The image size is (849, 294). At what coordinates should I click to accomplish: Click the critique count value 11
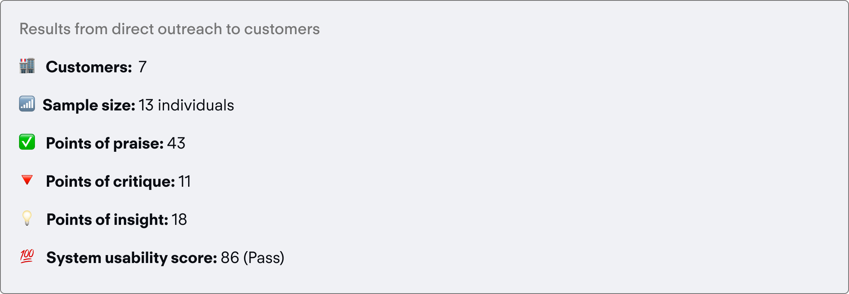pyautogui.click(x=185, y=182)
